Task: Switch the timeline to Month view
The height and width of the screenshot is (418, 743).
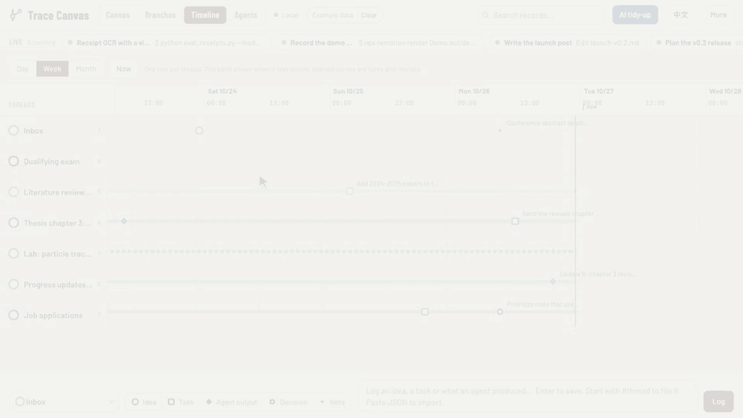Action: click(85, 68)
